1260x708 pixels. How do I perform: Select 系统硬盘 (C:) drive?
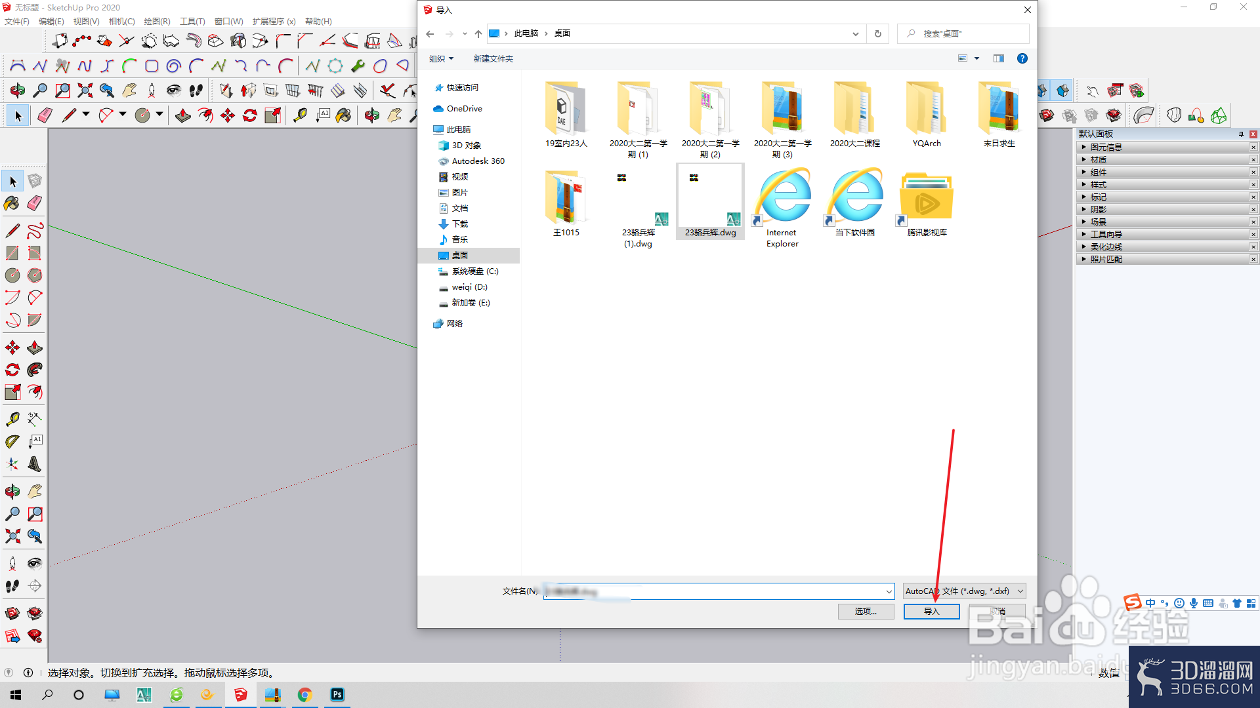pos(475,271)
